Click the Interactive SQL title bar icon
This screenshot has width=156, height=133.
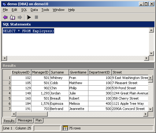coord(4,4)
